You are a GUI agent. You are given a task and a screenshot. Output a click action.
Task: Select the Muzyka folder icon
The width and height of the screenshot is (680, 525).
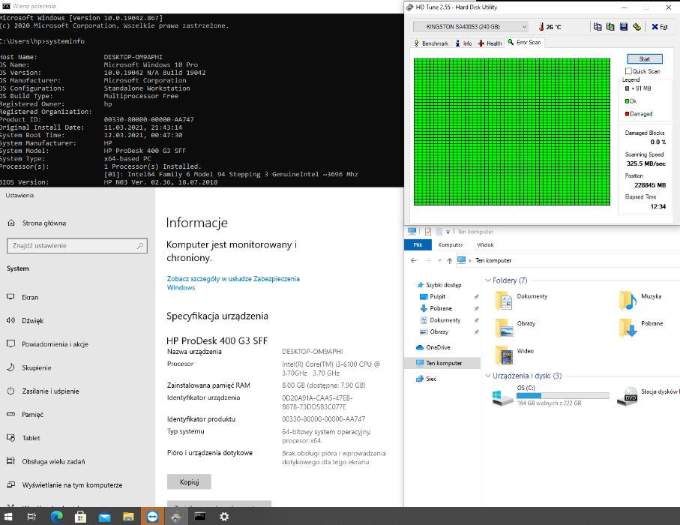click(628, 300)
